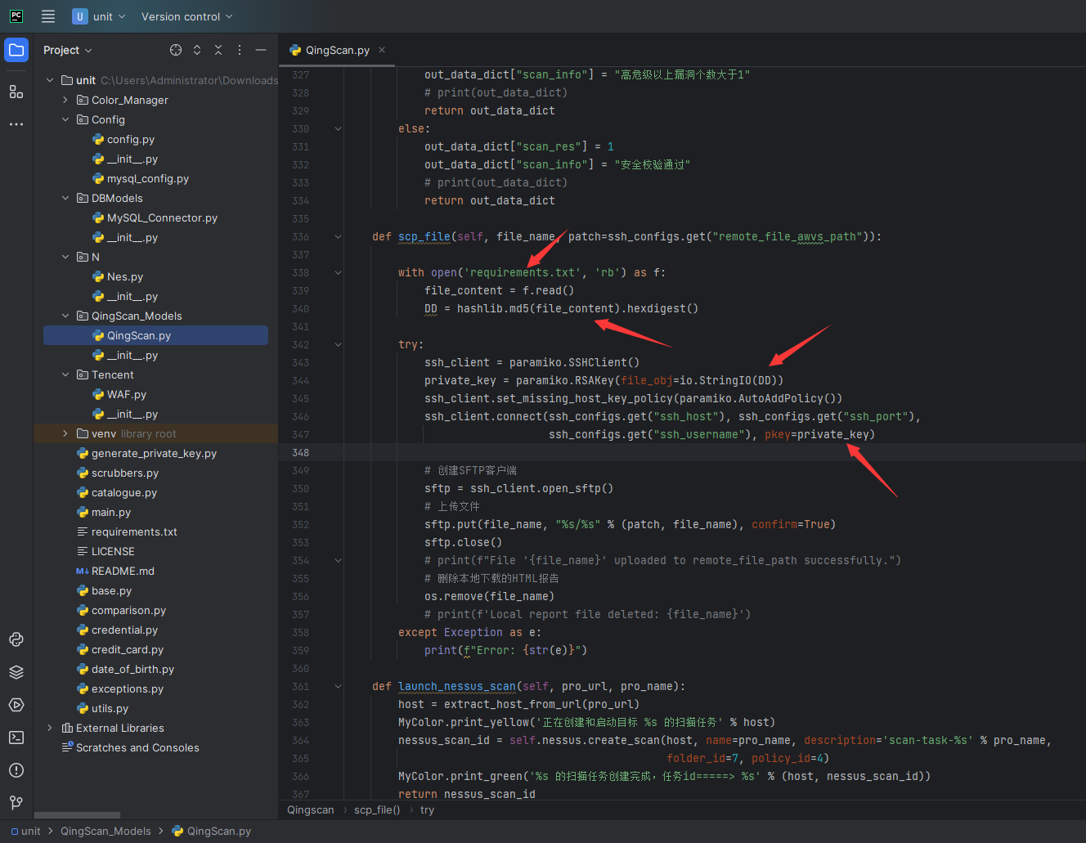Image resolution: width=1086 pixels, height=843 pixels.
Task: Open the Version control dropdown
Action: 186,16
